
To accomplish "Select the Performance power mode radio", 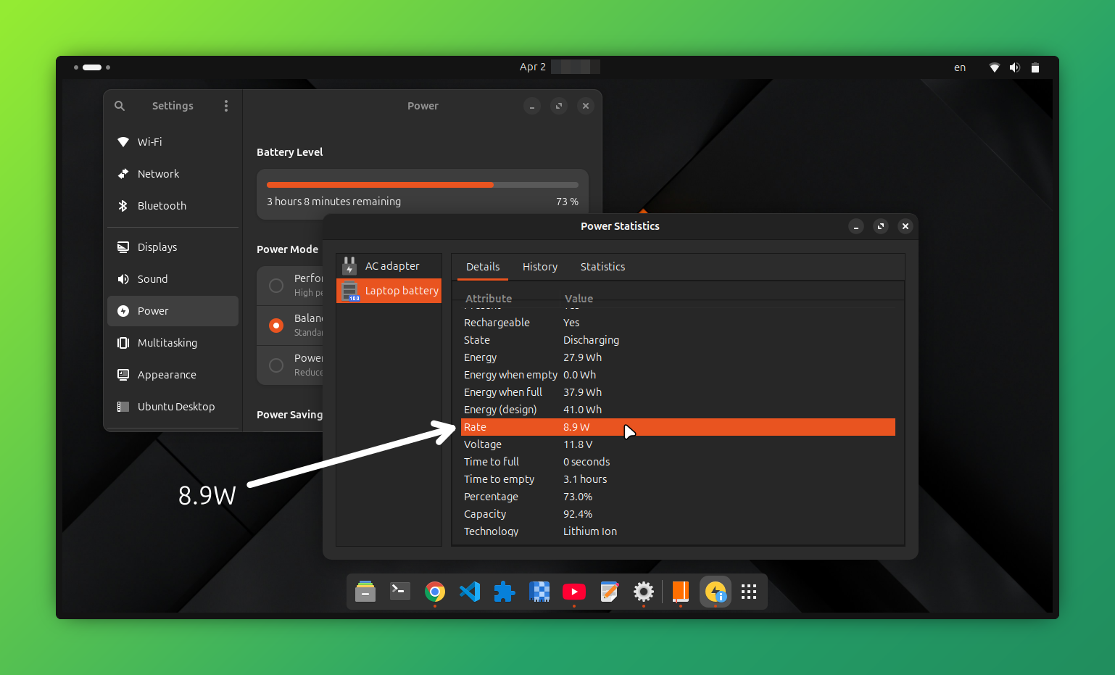I will click(x=276, y=286).
